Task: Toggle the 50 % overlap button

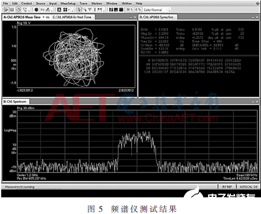Action: pyautogui.click(x=130, y=10)
